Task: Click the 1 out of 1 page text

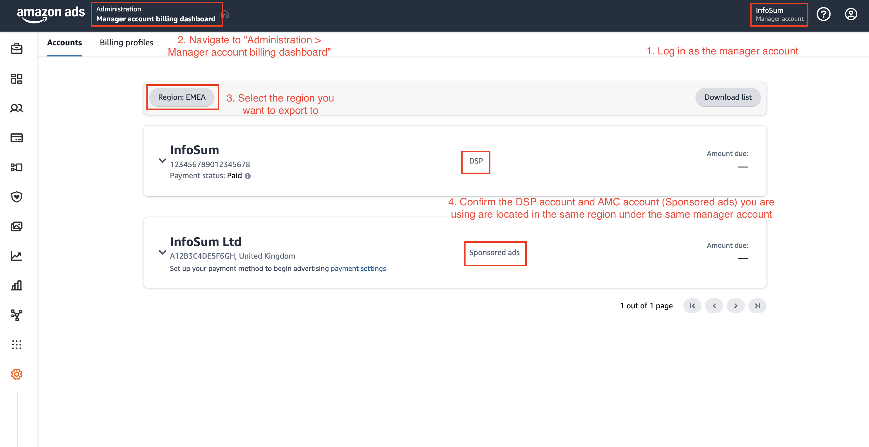Action: coord(646,306)
